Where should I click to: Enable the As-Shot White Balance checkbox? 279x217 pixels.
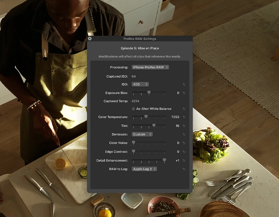(x=133, y=109)
